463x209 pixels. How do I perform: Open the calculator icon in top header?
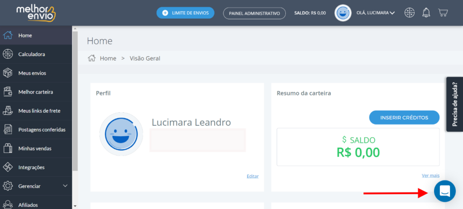410,13
